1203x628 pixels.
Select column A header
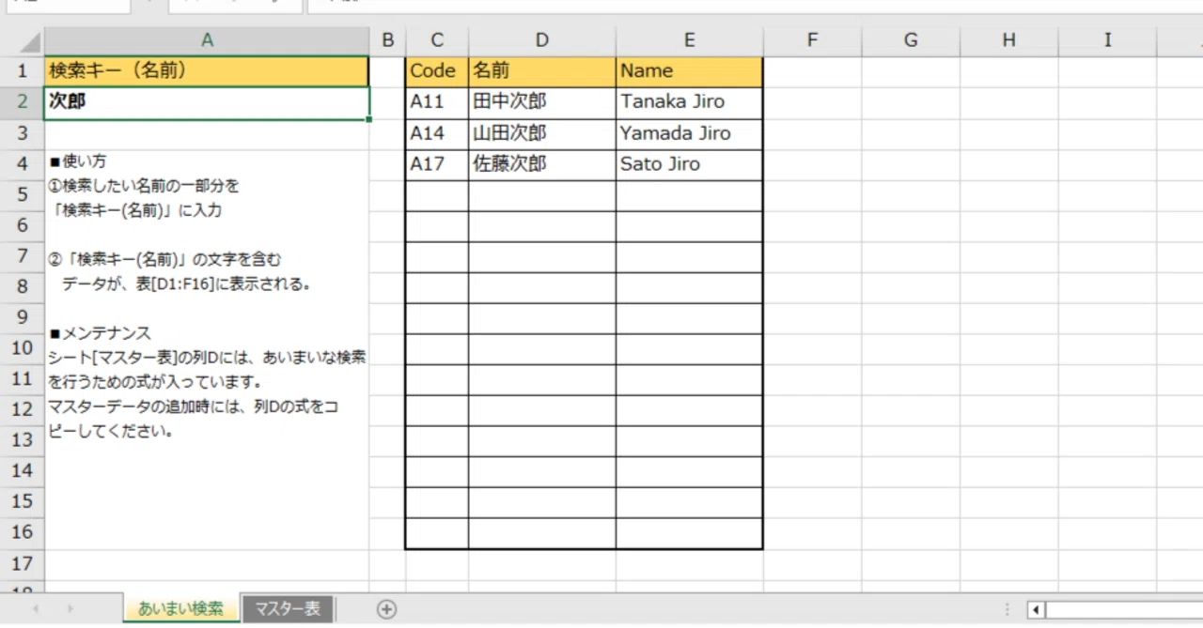pos(207,40)
